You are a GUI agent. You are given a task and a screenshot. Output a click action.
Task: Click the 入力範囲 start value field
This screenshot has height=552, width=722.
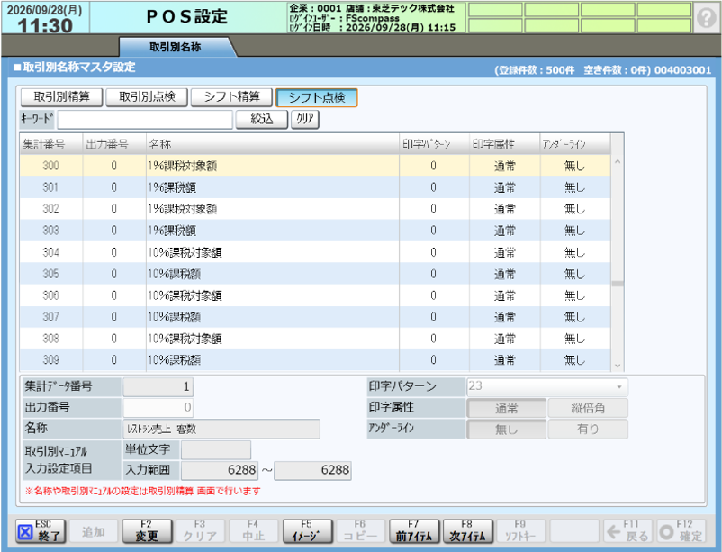[220, 470]
